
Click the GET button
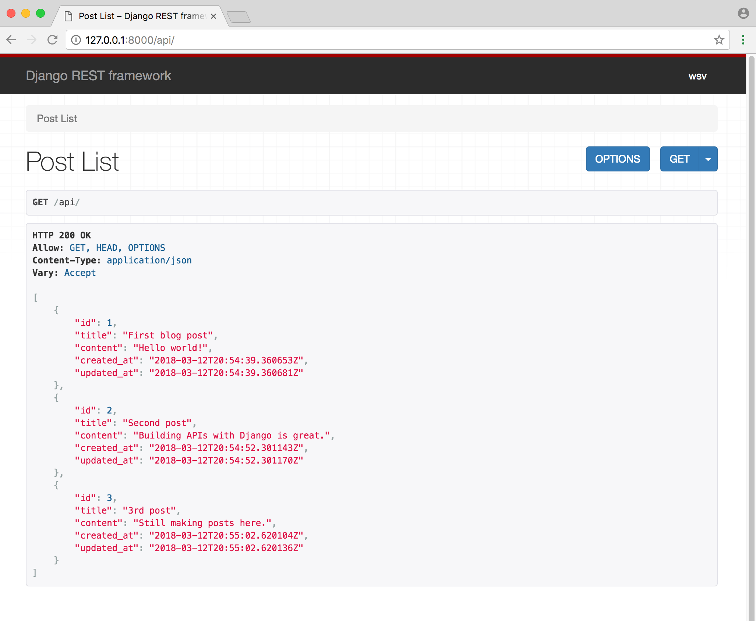679,159
